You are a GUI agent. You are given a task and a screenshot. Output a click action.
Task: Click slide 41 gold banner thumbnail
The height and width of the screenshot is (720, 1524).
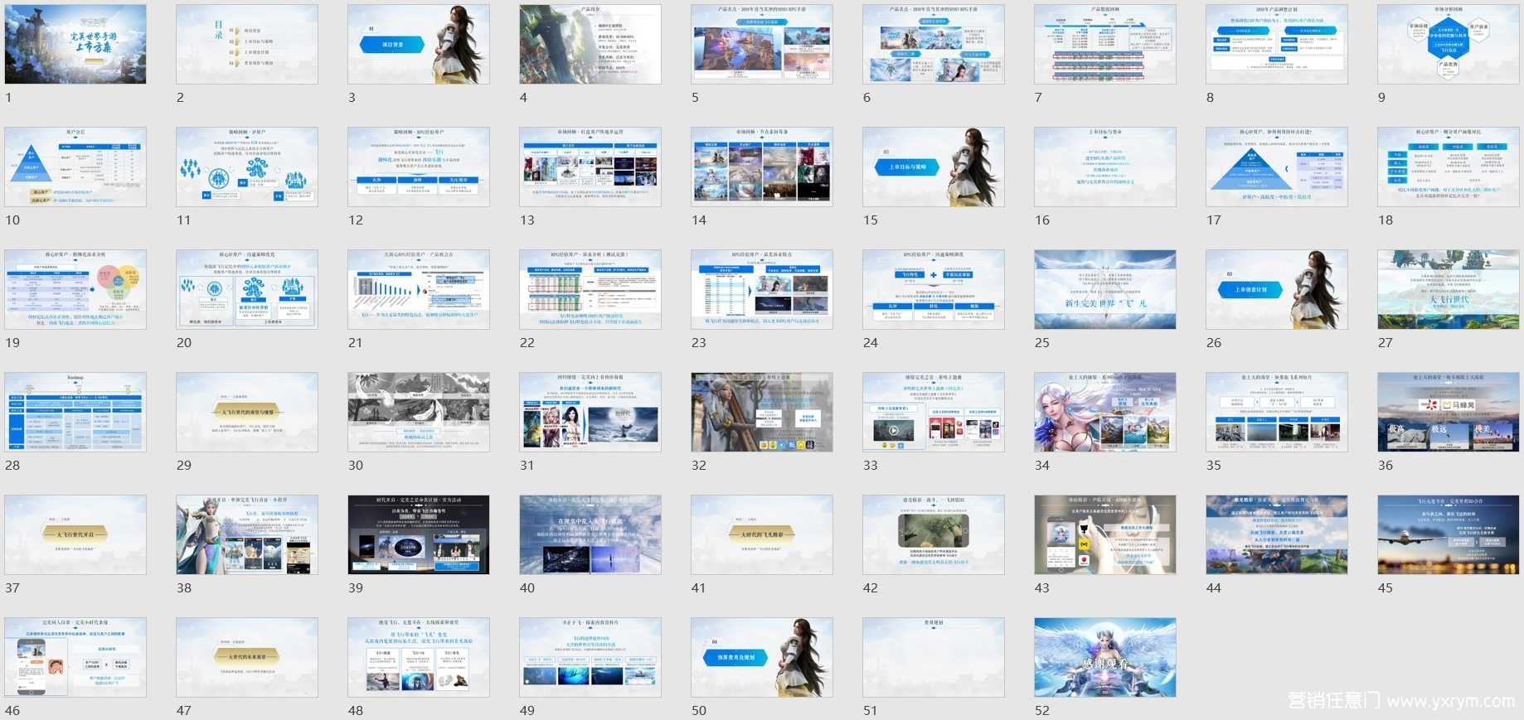pos(762,534)
